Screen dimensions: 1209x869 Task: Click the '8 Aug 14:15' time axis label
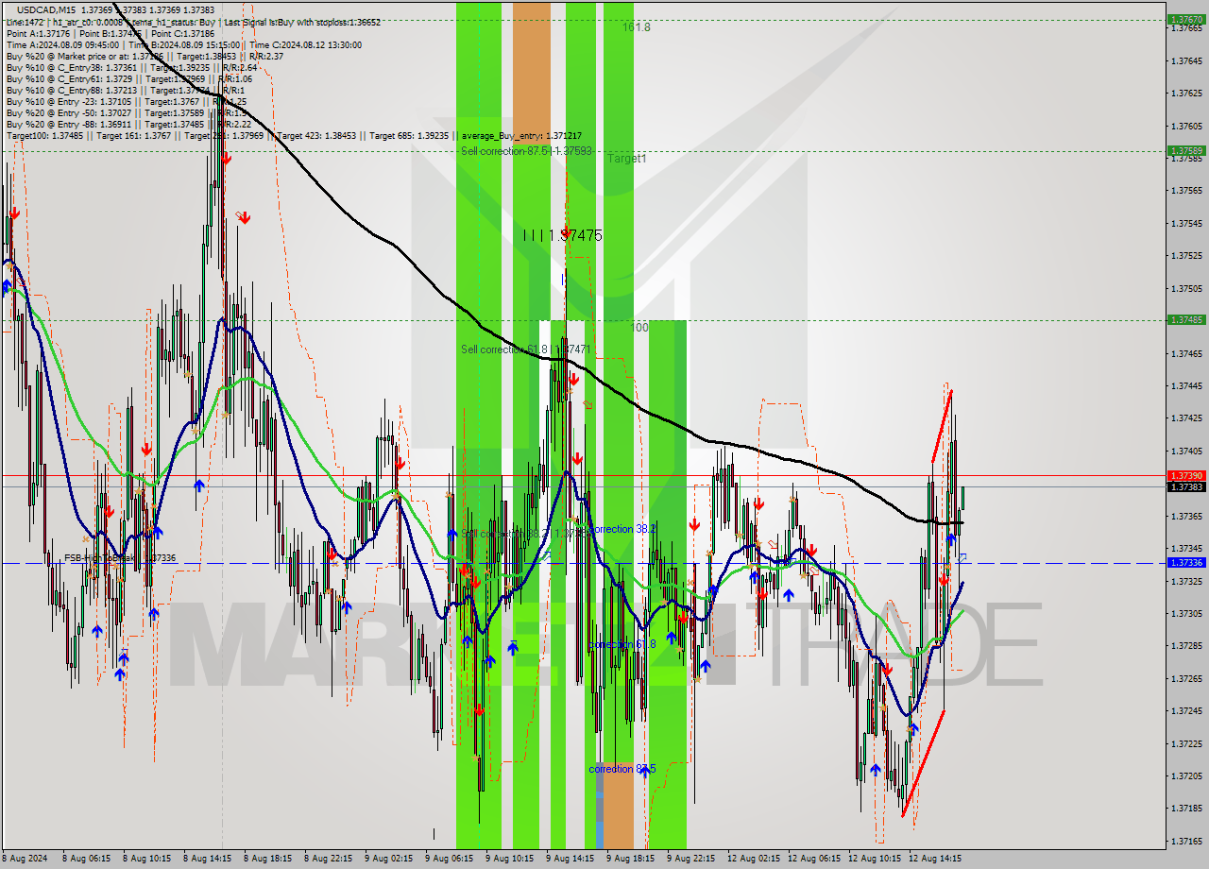(208, 859)
